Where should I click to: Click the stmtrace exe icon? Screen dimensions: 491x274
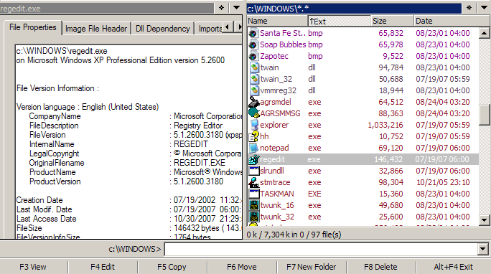(x=254, y=182)
